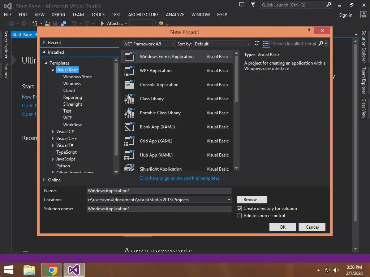Select the Windows Store tree item
This screenshot has height=277, width=370.
point(77,77)
